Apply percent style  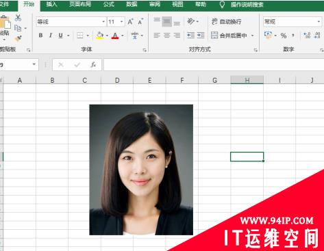click(x=284, y=36)
